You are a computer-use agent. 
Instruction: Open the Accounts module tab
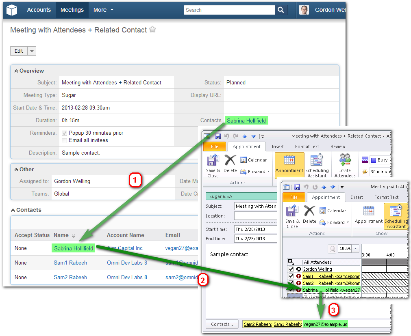coord(39,10)
